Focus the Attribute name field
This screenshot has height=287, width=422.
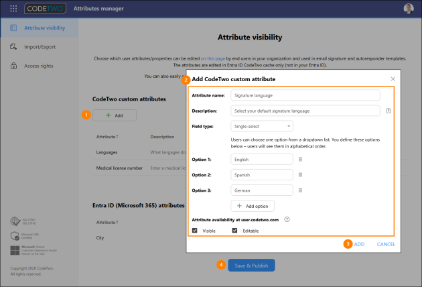click(x=305, y=95)
